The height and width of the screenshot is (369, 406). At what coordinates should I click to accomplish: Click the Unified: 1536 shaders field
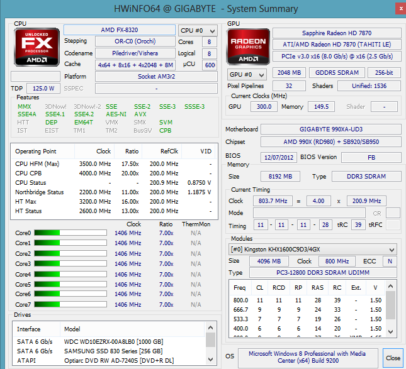click(x=369, y=86)
